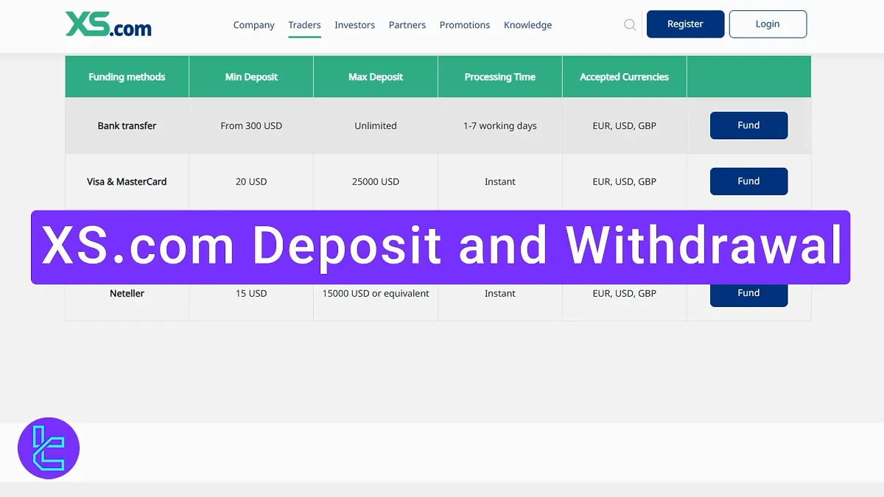Open the Company menu

point(253,24)
